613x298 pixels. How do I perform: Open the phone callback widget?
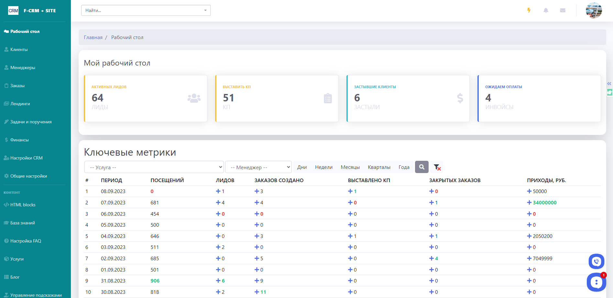[596, 262]
